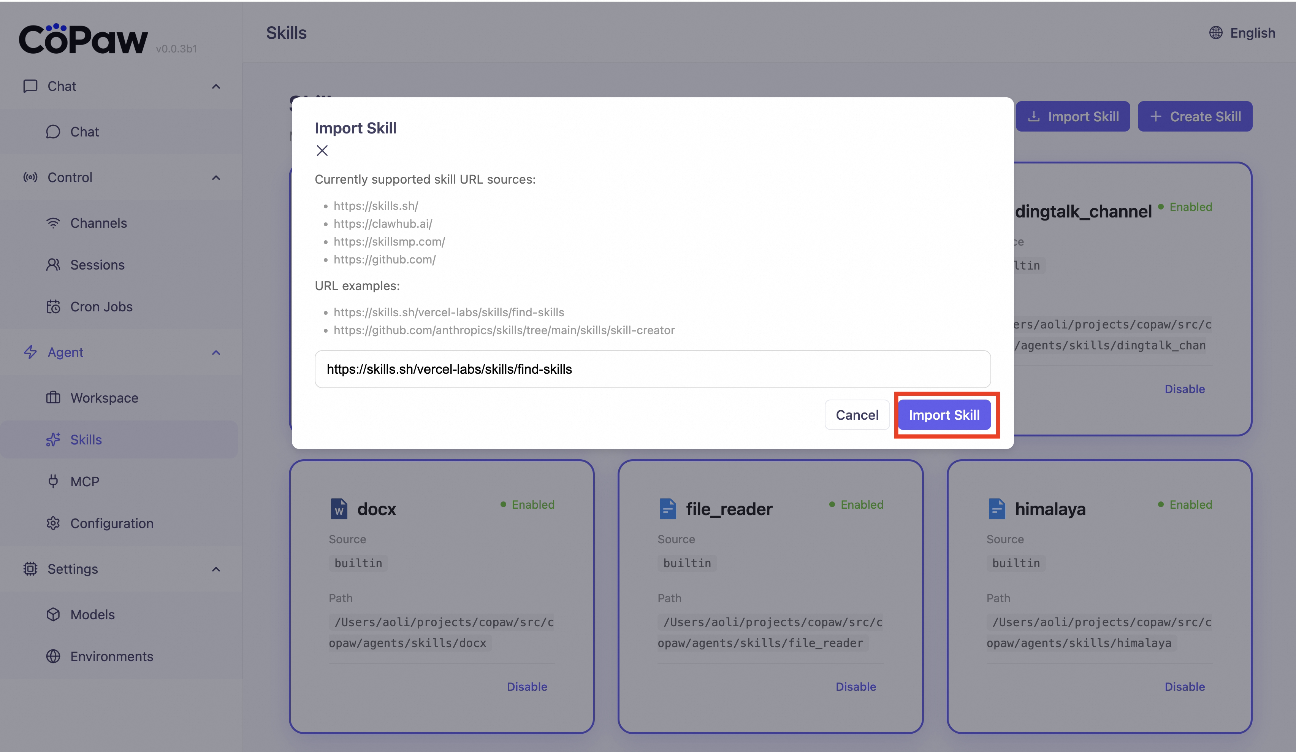Open Cron Jobs from sidebar
The height and width of the screenshot is (752, 1296).
point(101,306)
